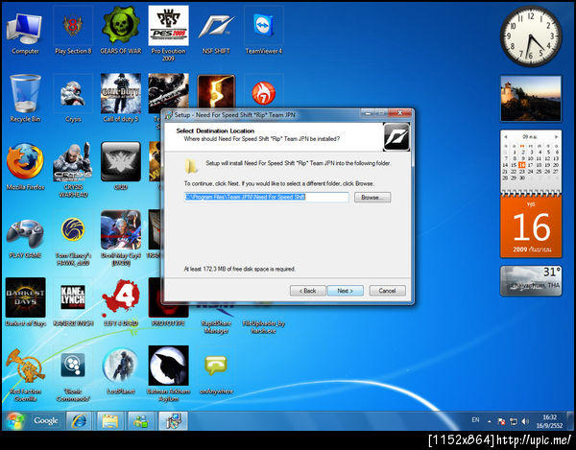Viewport: 576px width, 450px height.
Task: Launch GRID desktop icon
Action: (x=121, y=166)
